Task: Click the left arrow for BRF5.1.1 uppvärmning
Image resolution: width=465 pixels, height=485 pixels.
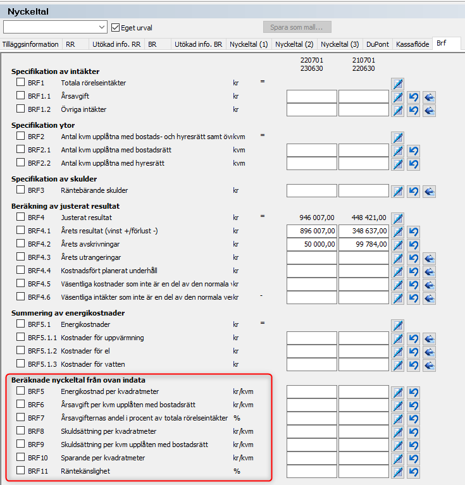Action: [429, 339]
